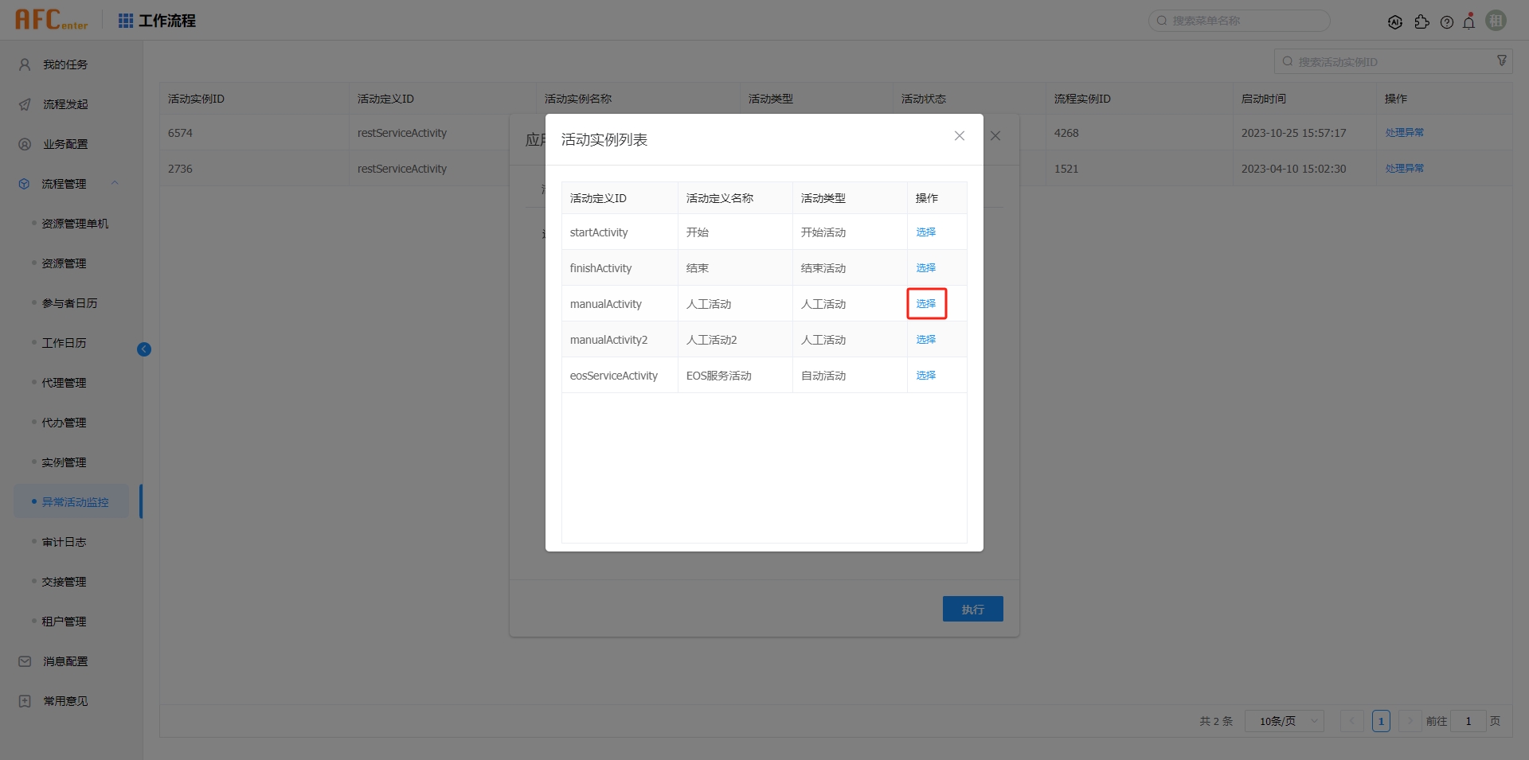The height and width of the screenshot is (760, 1529).
Task: Click 处理异常 for instance 6574
Action: (x=1404, y=133)
